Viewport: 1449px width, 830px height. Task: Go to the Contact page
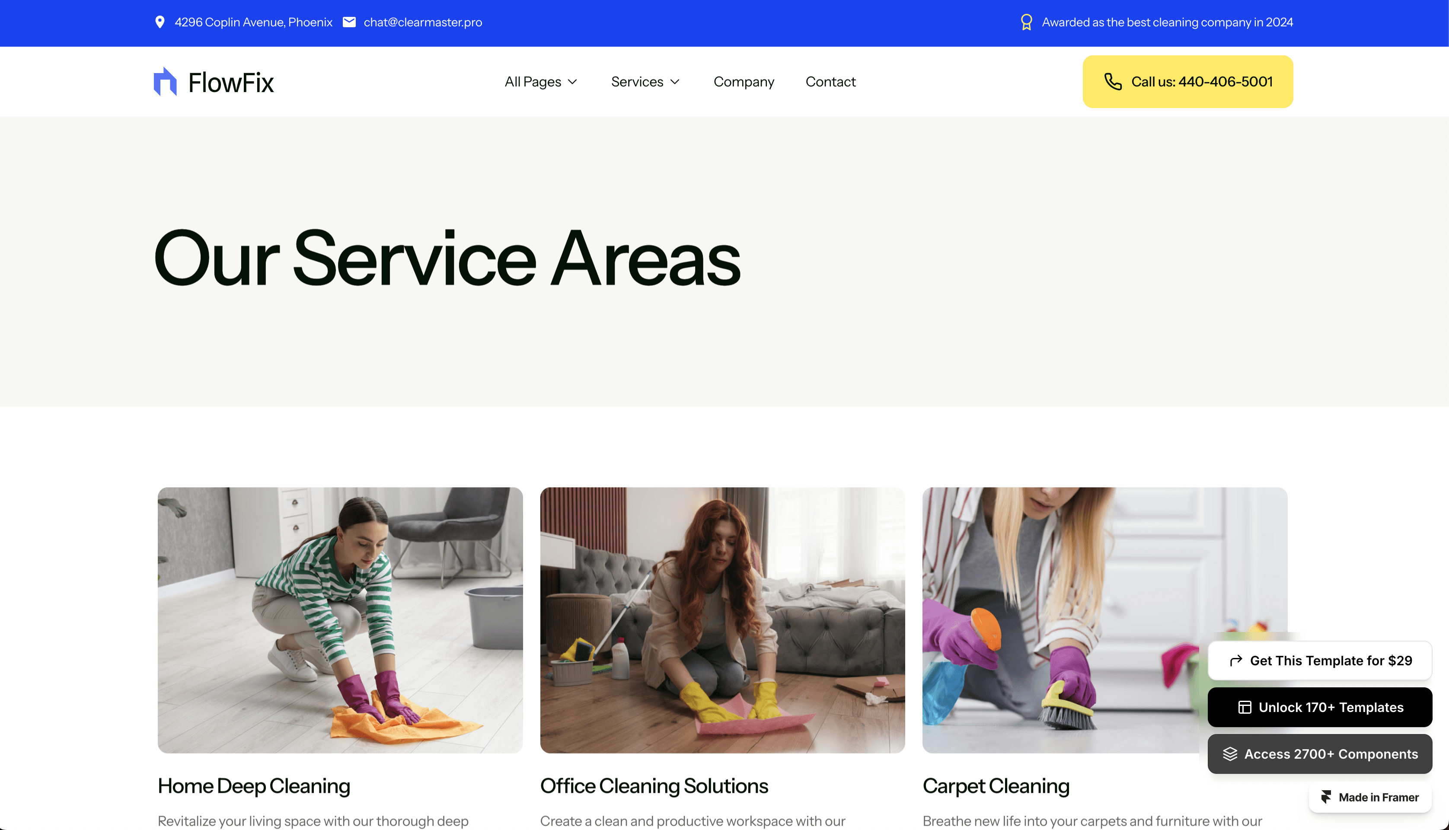[830, 82]
